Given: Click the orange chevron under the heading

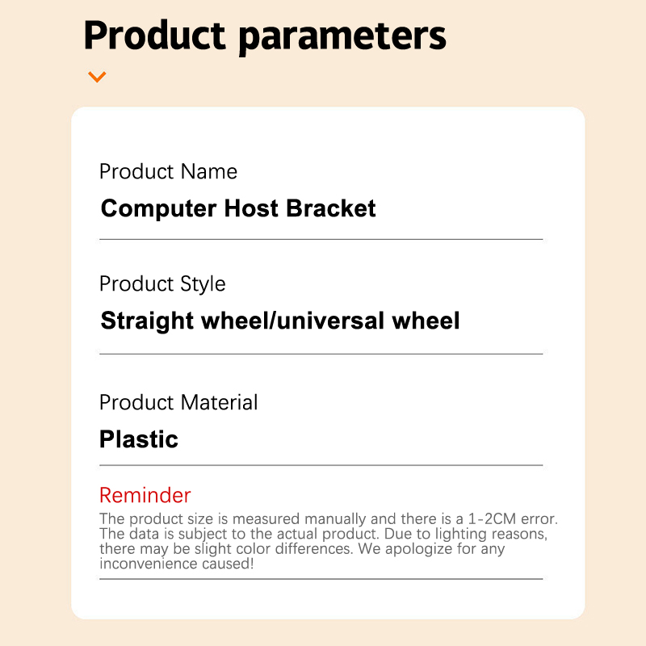Looking at the screenshot, I should pyautogui.click(x=97, y=78).
